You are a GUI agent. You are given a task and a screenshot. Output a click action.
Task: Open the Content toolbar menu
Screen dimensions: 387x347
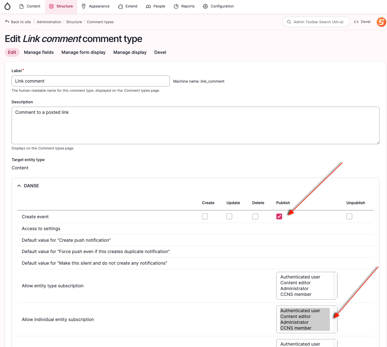[30, 6]
